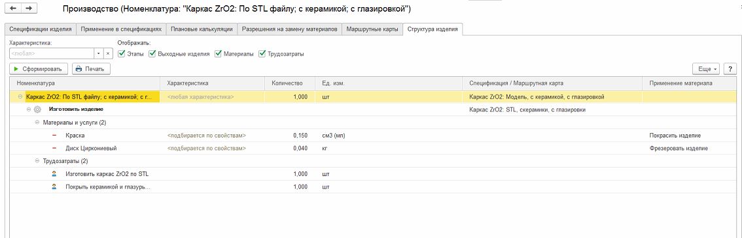Open the Характеристика dropdown arrow
This screenshot has height=238, width=742.
click(x=99, y=53)
